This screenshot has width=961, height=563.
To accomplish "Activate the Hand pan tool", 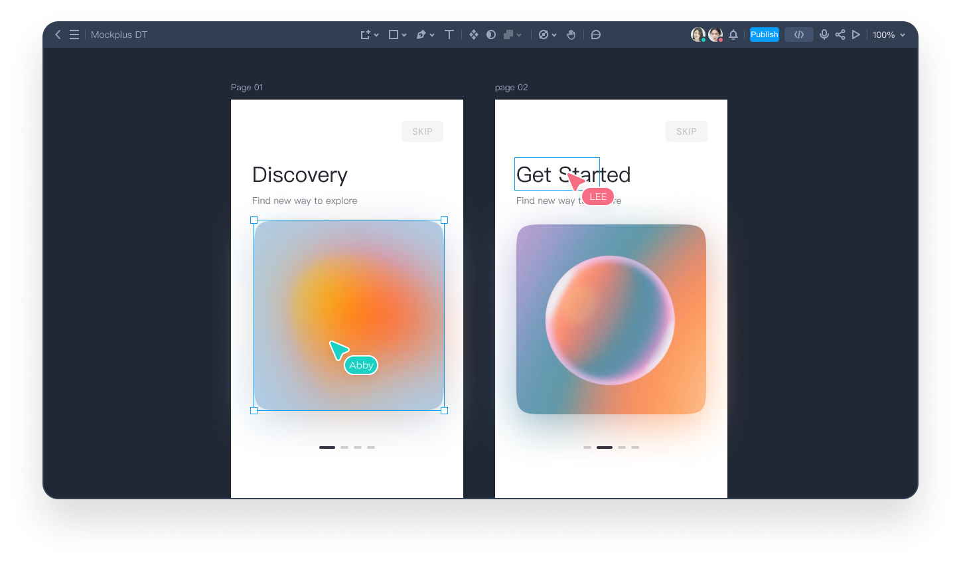I will 571,35.
